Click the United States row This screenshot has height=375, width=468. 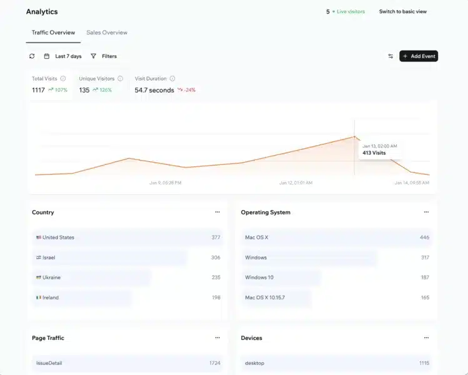click(127, 237)
